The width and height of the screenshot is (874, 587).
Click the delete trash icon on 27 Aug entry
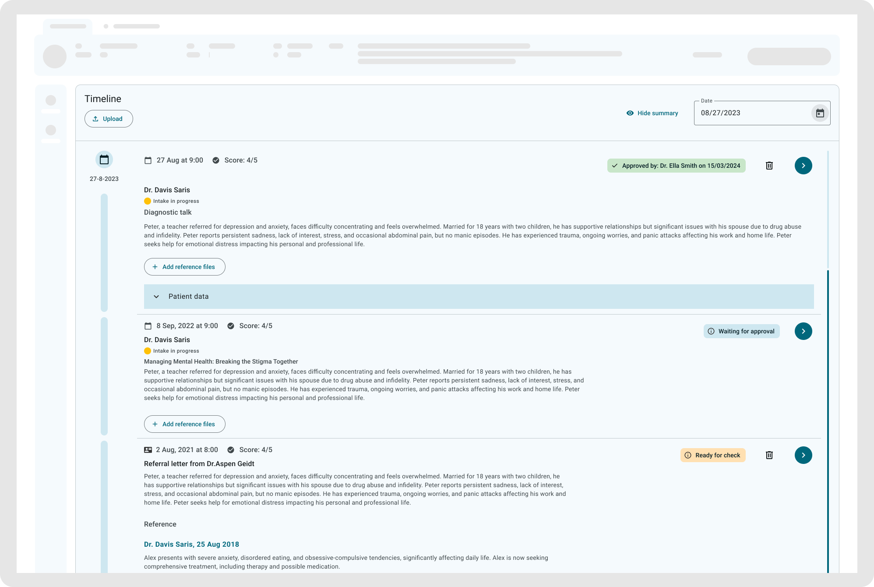click(769, 165)
